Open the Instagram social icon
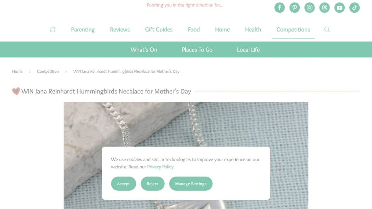This screenshot has width=372, height=209. (x=309, y=8)
